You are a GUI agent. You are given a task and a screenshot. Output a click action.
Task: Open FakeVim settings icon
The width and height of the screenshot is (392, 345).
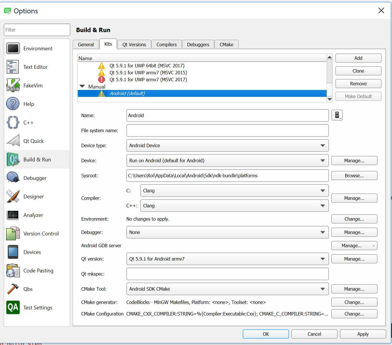pos(13,86)
